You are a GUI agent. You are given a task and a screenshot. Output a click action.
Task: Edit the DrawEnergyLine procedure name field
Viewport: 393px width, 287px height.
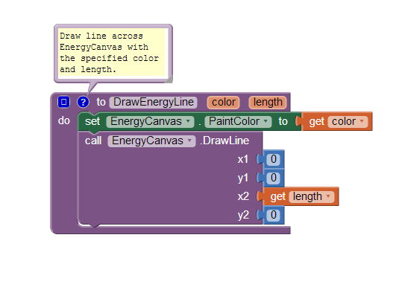click(154, 102)
